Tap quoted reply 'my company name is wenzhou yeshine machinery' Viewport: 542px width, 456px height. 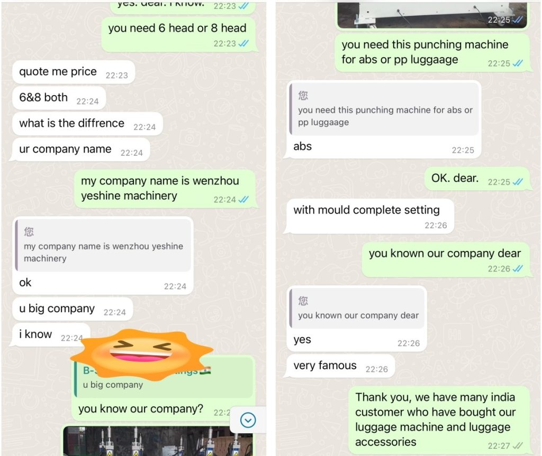pos(103,245)
